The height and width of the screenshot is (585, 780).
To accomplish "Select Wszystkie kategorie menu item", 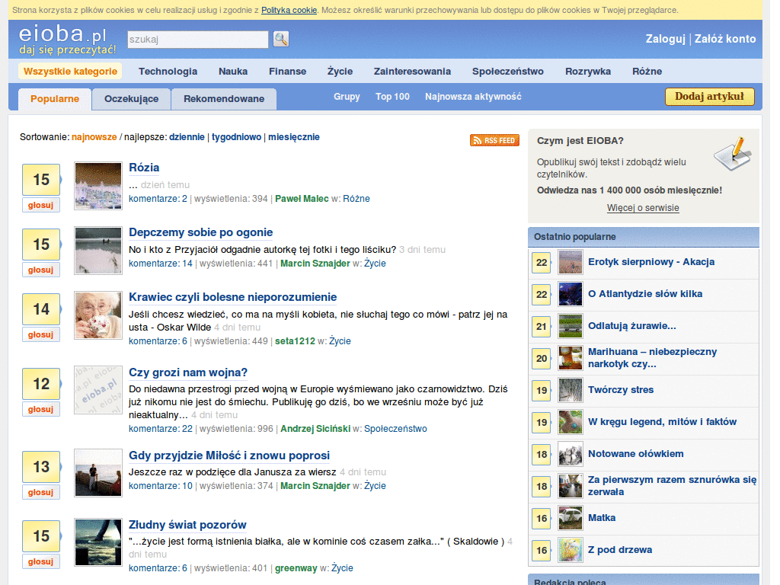I will click(70, 71).
